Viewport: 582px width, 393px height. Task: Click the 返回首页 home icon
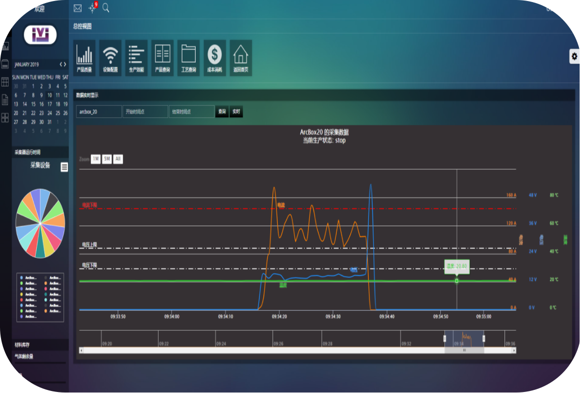(x=241, y=58)
